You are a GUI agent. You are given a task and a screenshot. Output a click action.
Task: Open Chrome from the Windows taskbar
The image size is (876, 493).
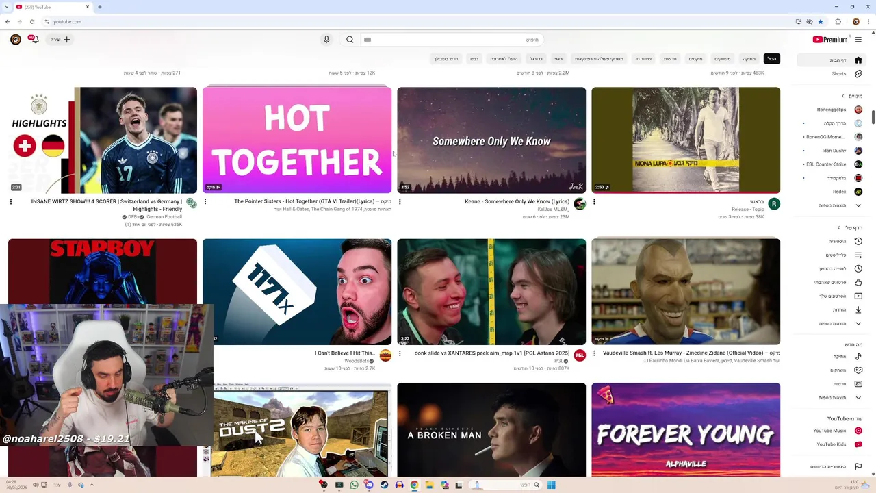(x=414, y=485)
